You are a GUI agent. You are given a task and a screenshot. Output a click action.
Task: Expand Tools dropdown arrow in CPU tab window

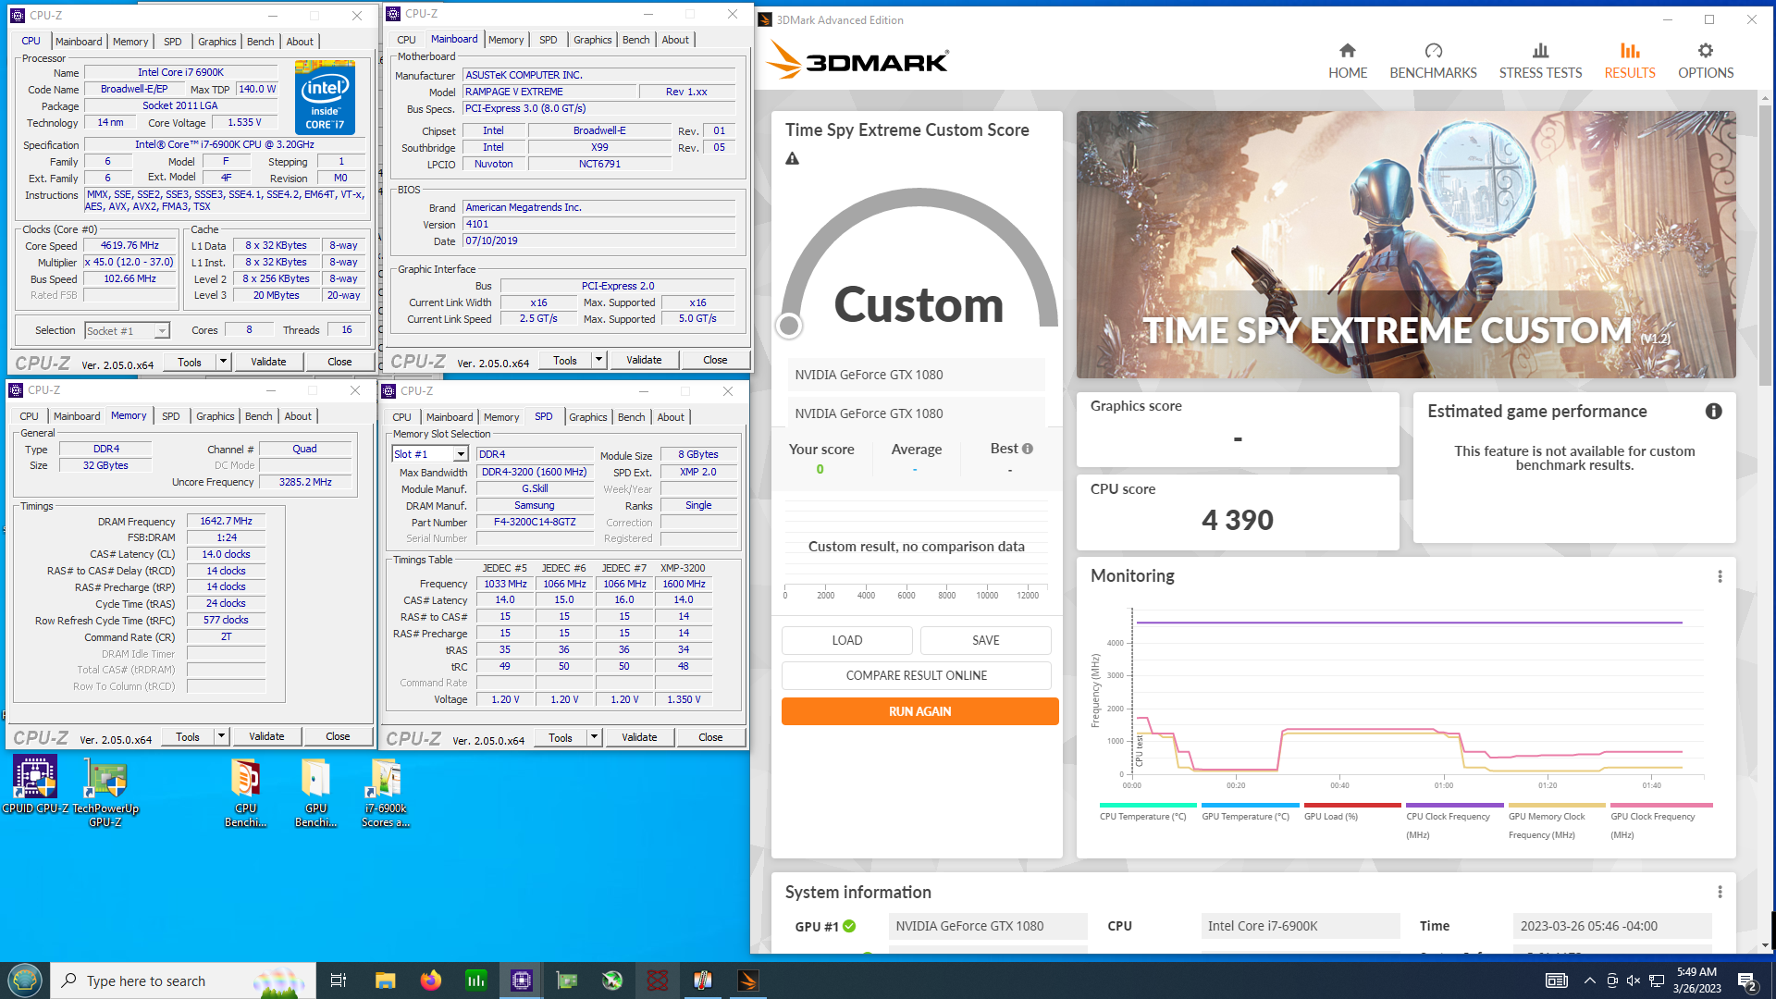click(x=223, y=362)
